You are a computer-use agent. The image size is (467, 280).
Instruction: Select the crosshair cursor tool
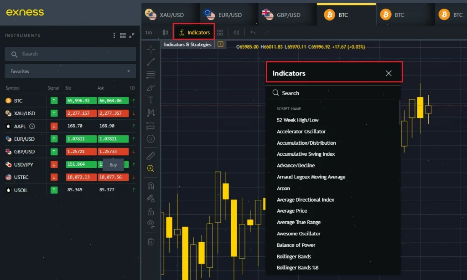pyautogui.click(x=151, y=50)
